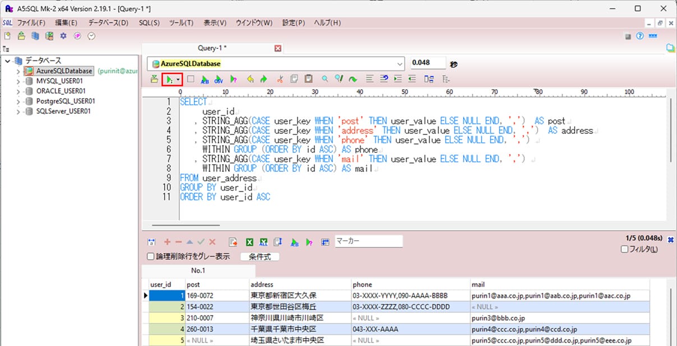This screenshot has width=677, height=346.
Task: Click the green Excel export icon in result toolbar
Action: pyautogui.click(x=250, y=242)
